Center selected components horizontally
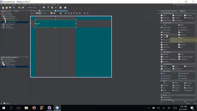 [71, 13]
